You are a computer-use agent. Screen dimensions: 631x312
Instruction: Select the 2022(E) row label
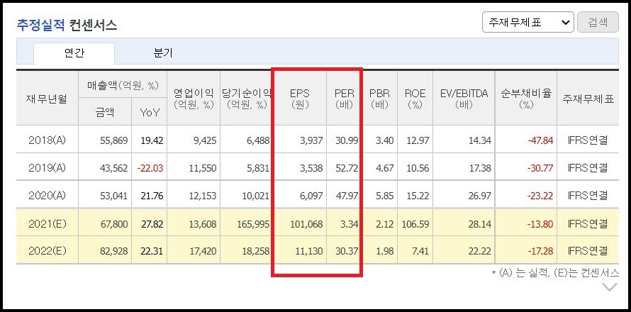coord(47,251)
